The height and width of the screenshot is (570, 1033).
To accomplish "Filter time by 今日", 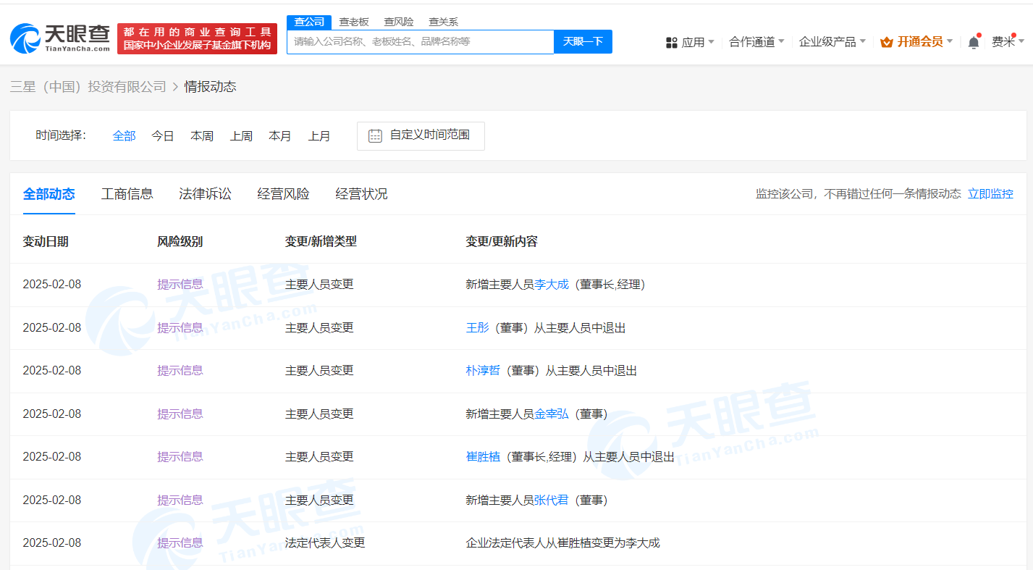I will [x=163, y=135].
